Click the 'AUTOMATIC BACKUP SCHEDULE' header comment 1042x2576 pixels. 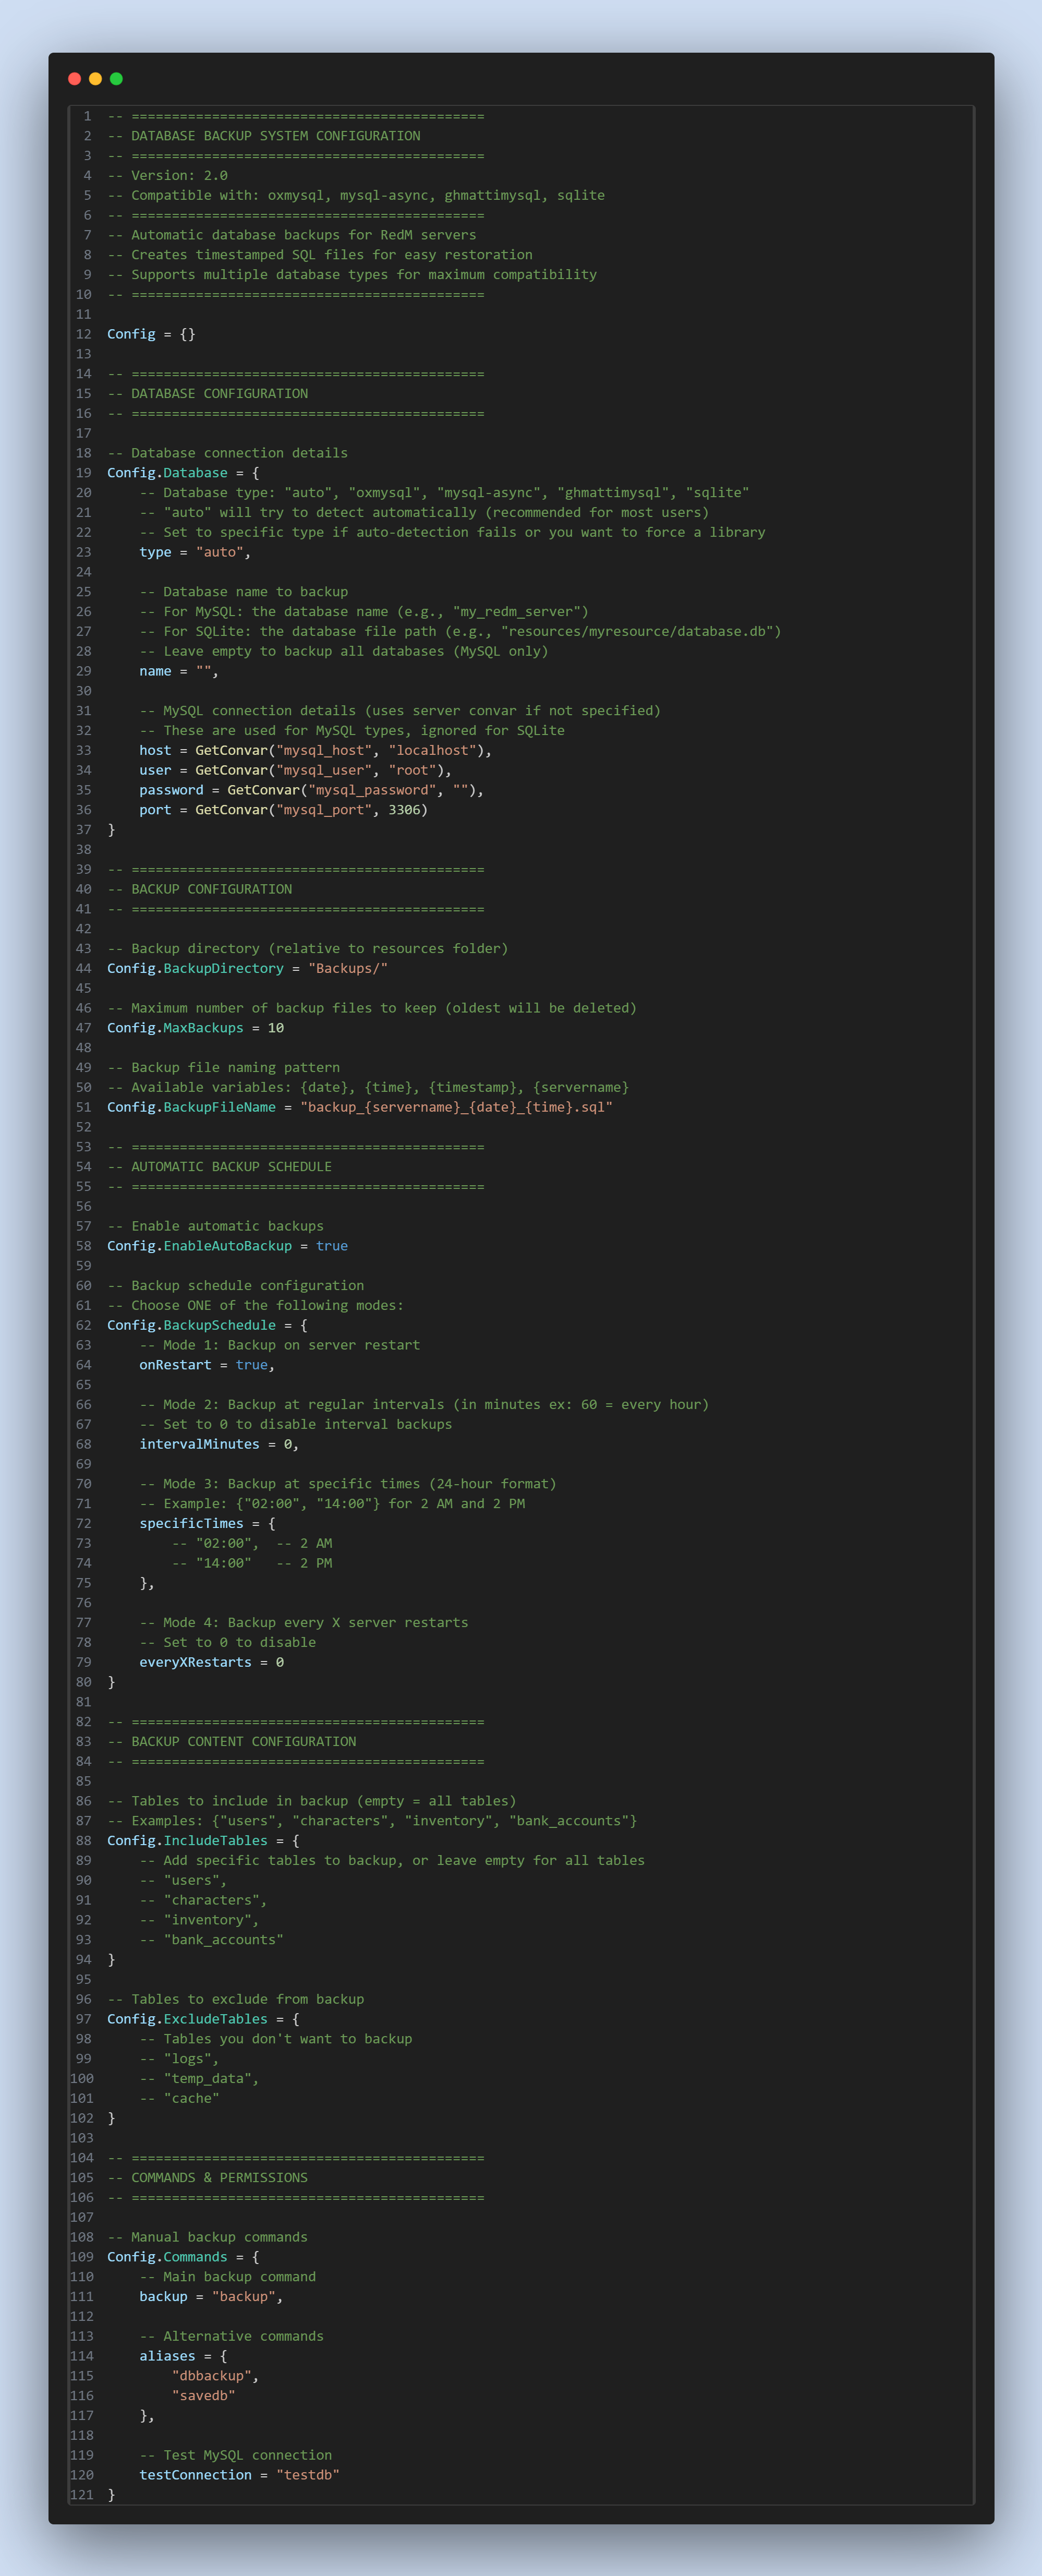pyautogui.click(x=220, y=1167)
